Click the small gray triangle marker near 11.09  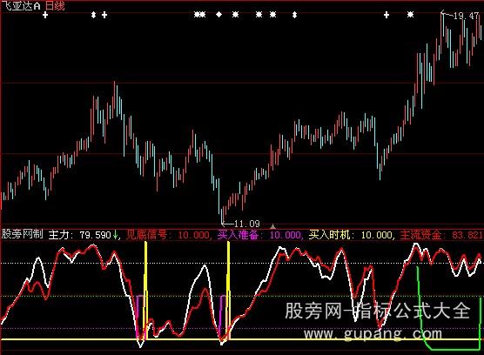click(272, 226)
